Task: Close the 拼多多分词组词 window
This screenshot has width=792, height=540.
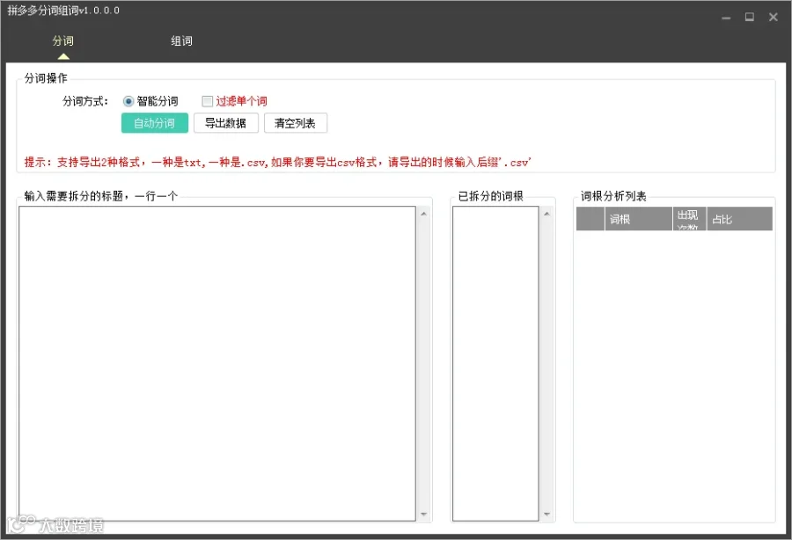Action: [x=774, y=18]
